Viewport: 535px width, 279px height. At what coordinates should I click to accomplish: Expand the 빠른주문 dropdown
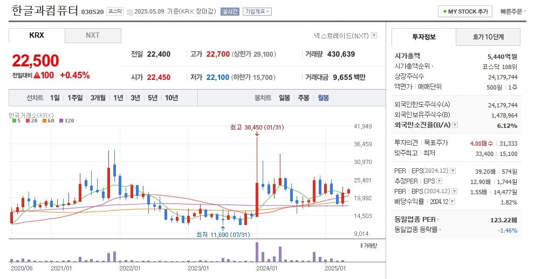(513, 12)
